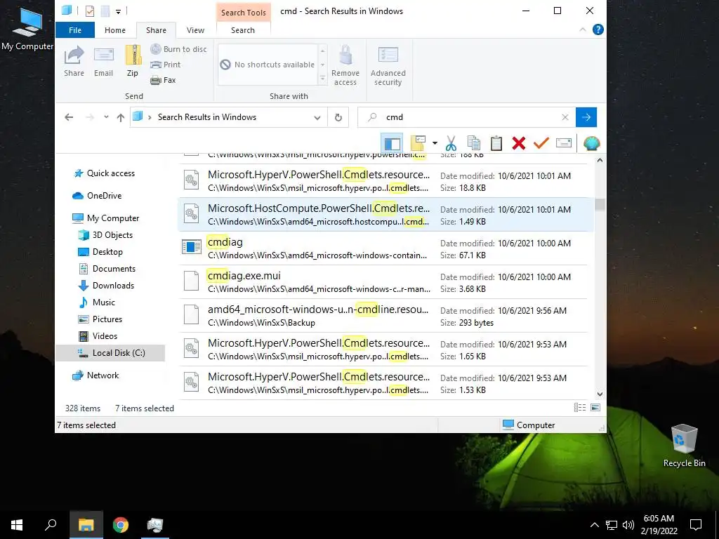Select Local Disk (C:) in sidebar
Screen dimensions: 719x539
tap(110, 353)
